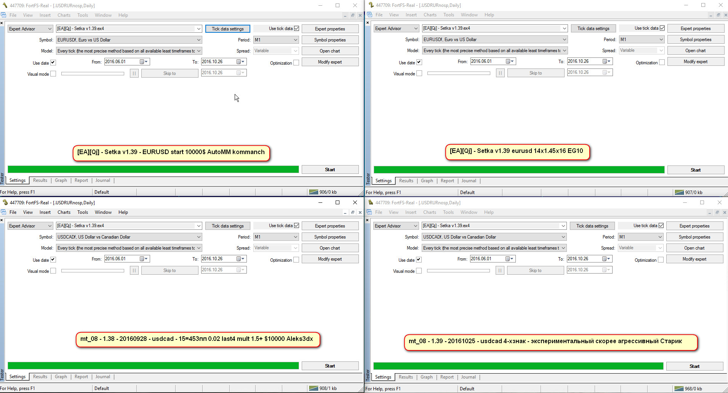Toggle Use date checkbox in top-left tester

pos(53,63)
